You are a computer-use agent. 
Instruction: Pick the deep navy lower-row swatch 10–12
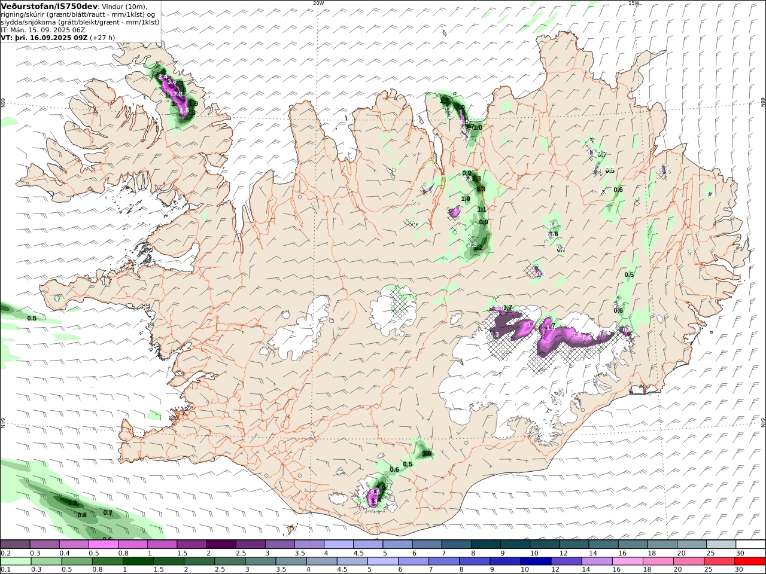pyautogui.click(x=536, y=561)
